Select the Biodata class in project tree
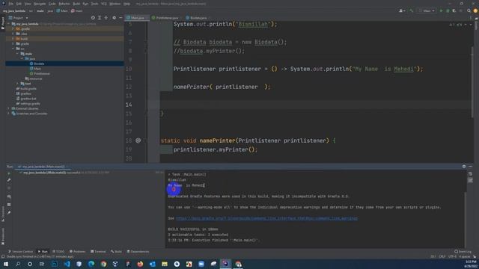The height and width of the screenshot is (269, 479). click(37, 64)
